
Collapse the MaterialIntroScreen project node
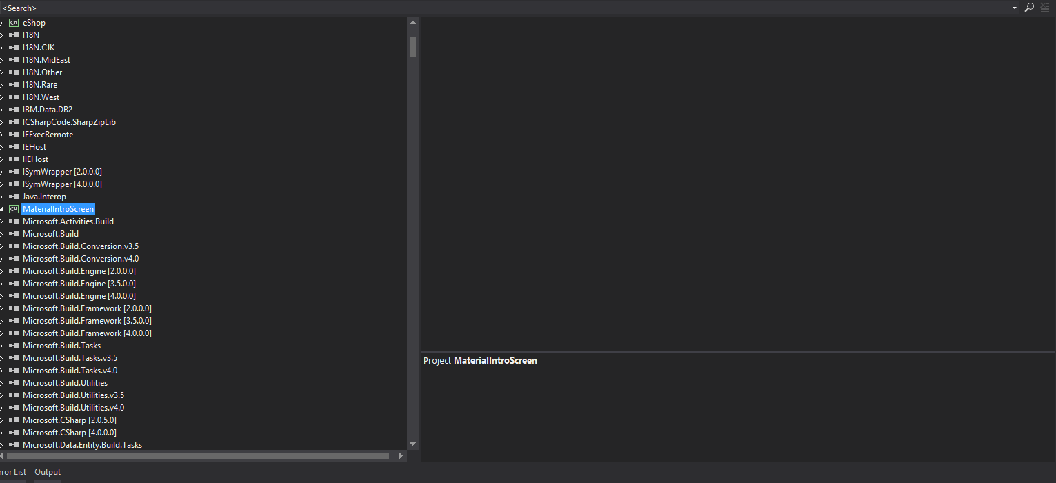pyautogui.click(x=2, y=209)
